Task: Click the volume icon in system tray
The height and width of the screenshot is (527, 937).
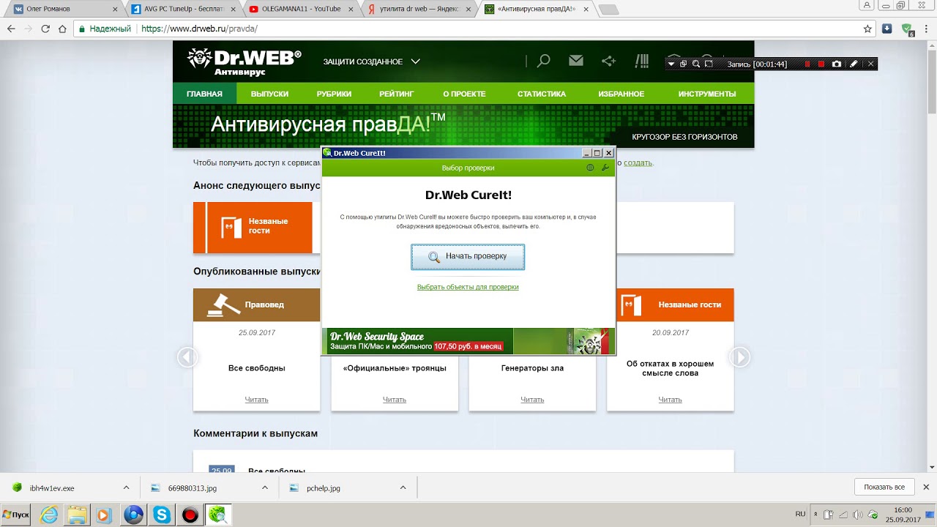Action: [857, 515]
